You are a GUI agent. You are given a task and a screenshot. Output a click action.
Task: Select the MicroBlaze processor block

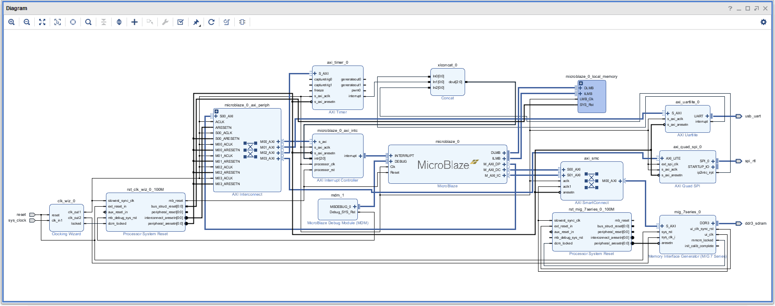pyautogui.click(x=444, y=165)
